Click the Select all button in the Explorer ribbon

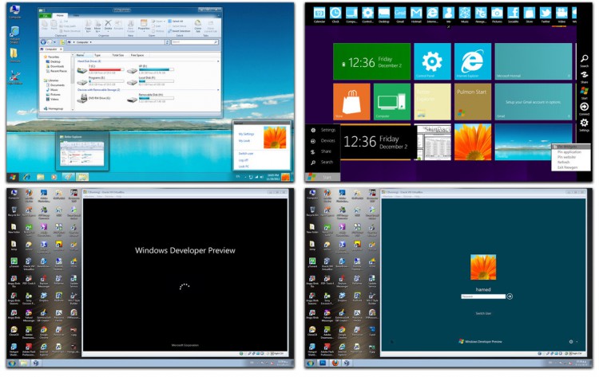click(x=176, y=22)
